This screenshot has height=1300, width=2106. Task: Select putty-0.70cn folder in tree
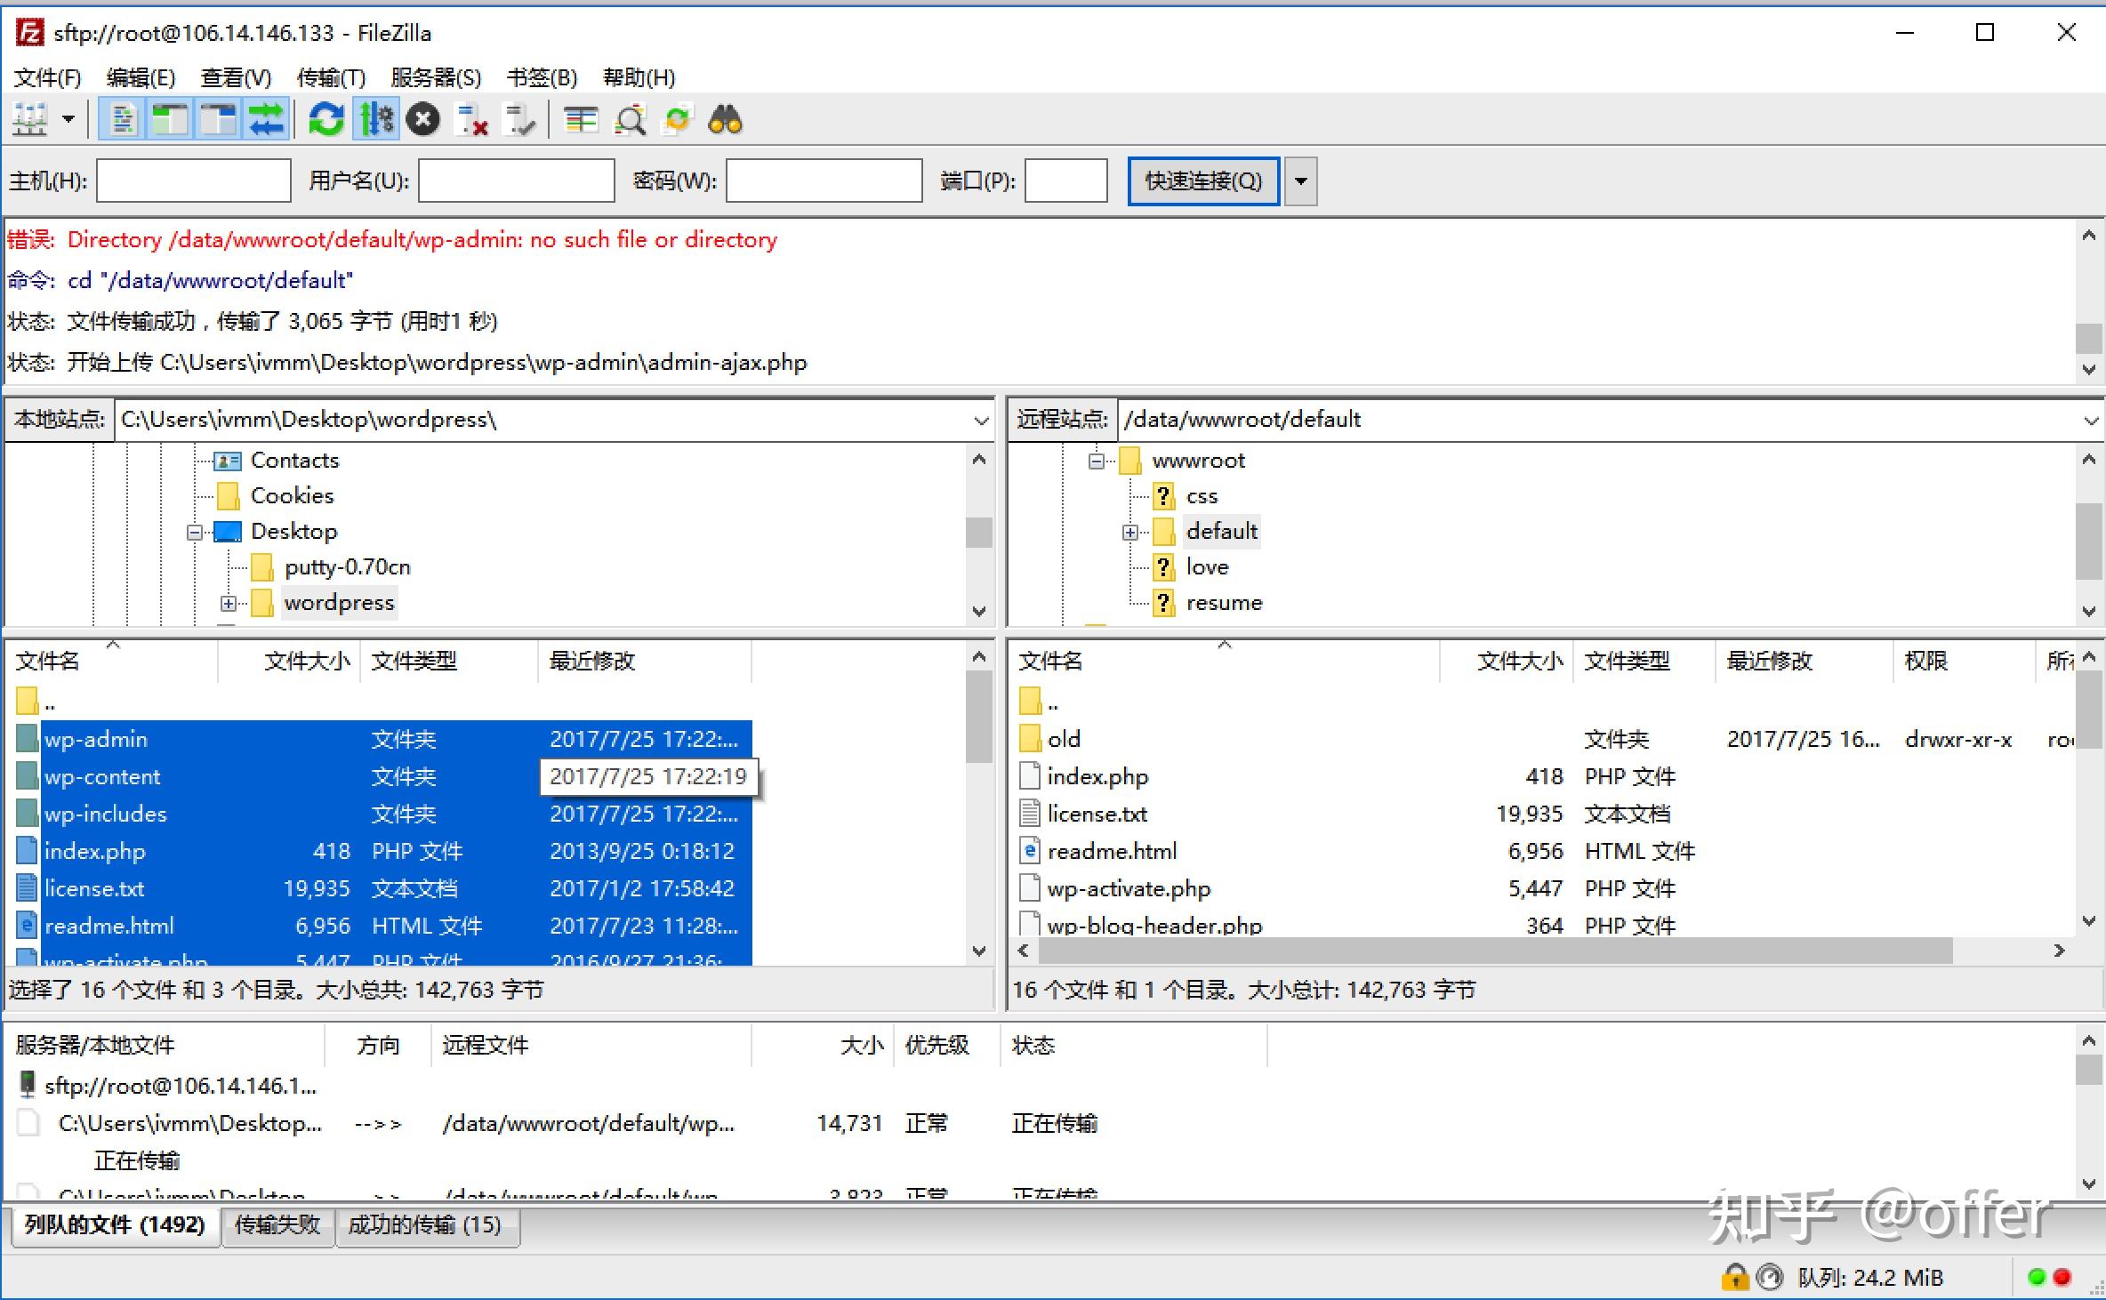tap(348, 567)
